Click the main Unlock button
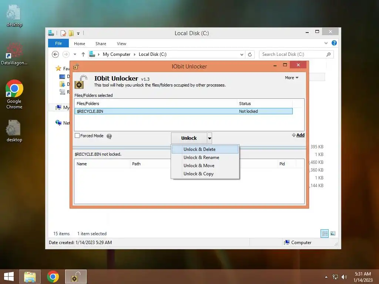Screen dimensions: 379x284 pyautogui.click(x=189, y=138)
